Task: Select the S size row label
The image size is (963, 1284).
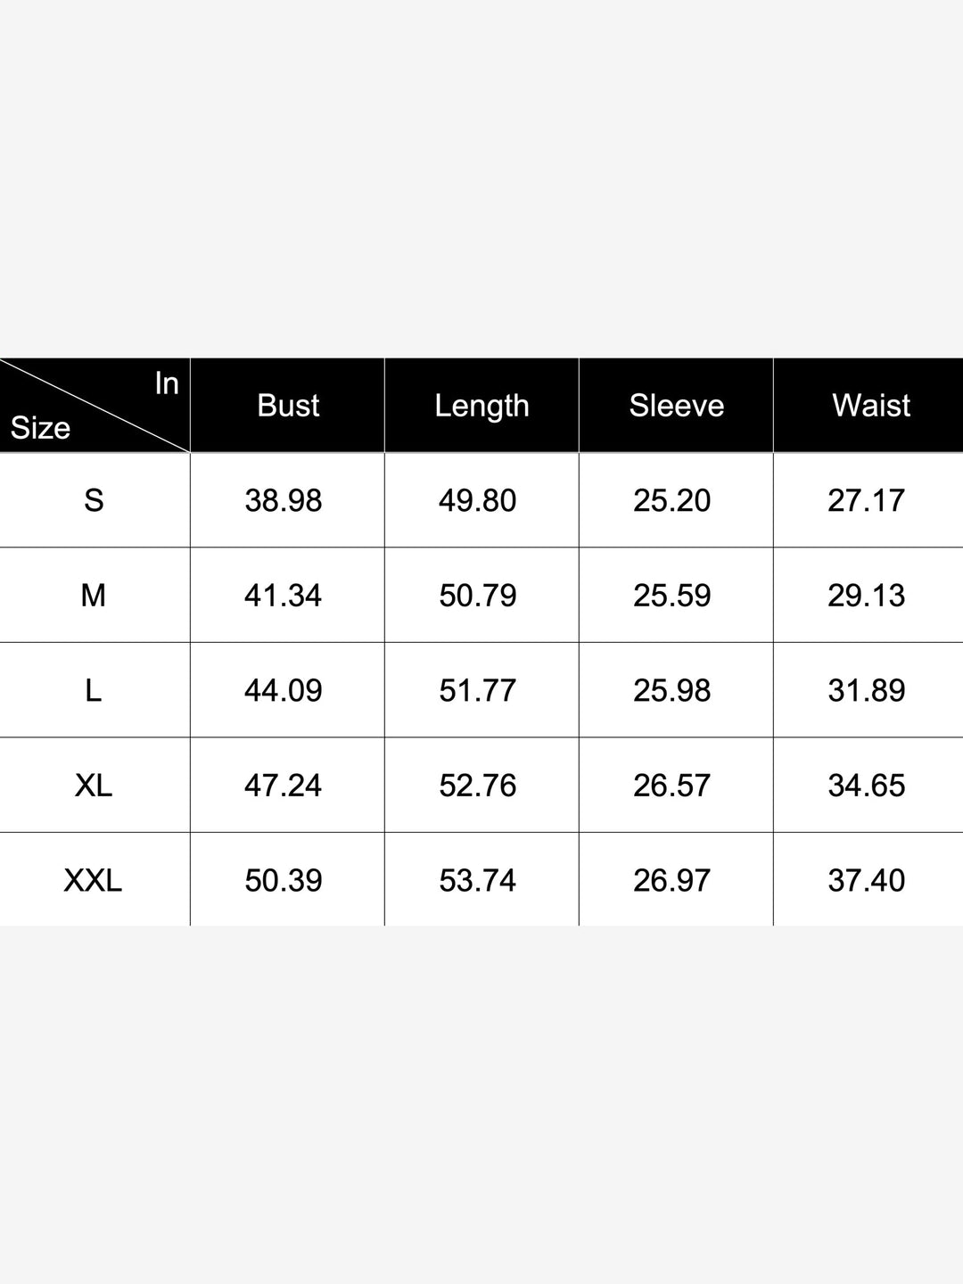Action: click(94, 500)
